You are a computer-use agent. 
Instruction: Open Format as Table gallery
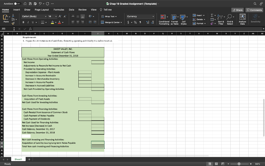pos(174,20)
